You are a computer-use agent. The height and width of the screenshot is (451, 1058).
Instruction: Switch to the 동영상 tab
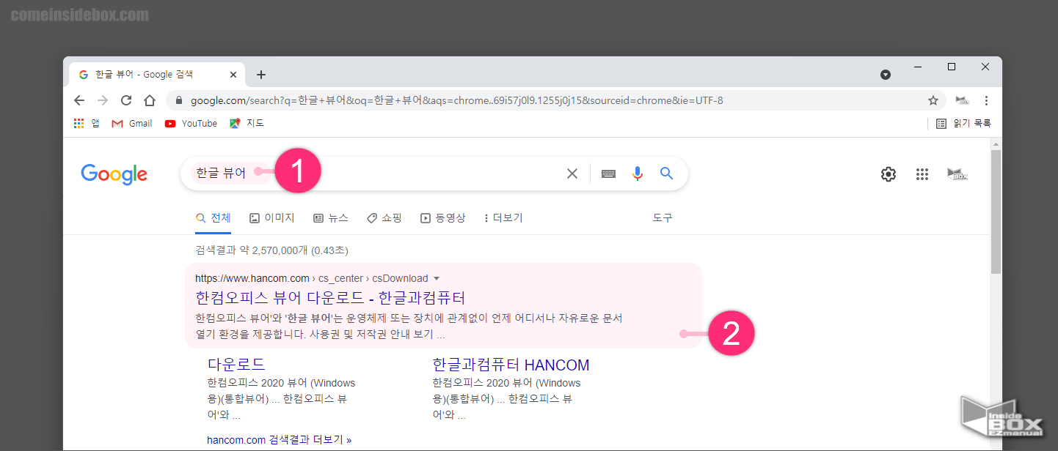[443, 218]
